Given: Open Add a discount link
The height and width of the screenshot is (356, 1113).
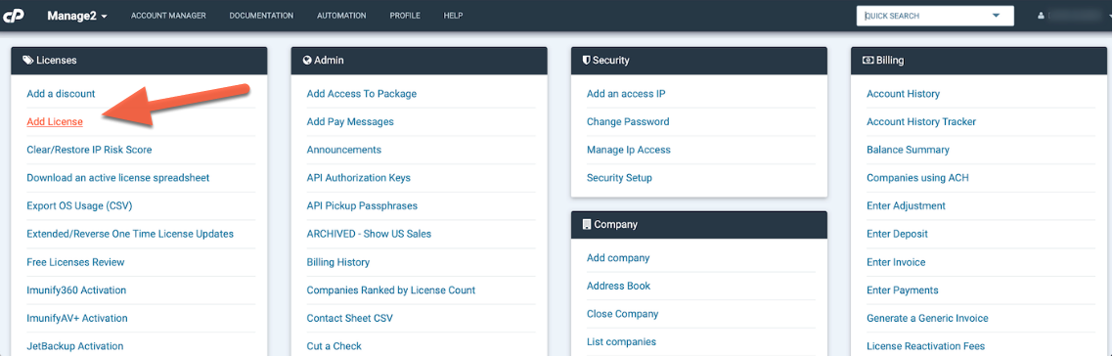Looking at the screenshot, I should click(61, 94).
